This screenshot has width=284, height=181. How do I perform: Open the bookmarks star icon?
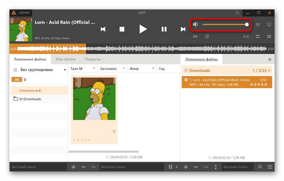270,59
